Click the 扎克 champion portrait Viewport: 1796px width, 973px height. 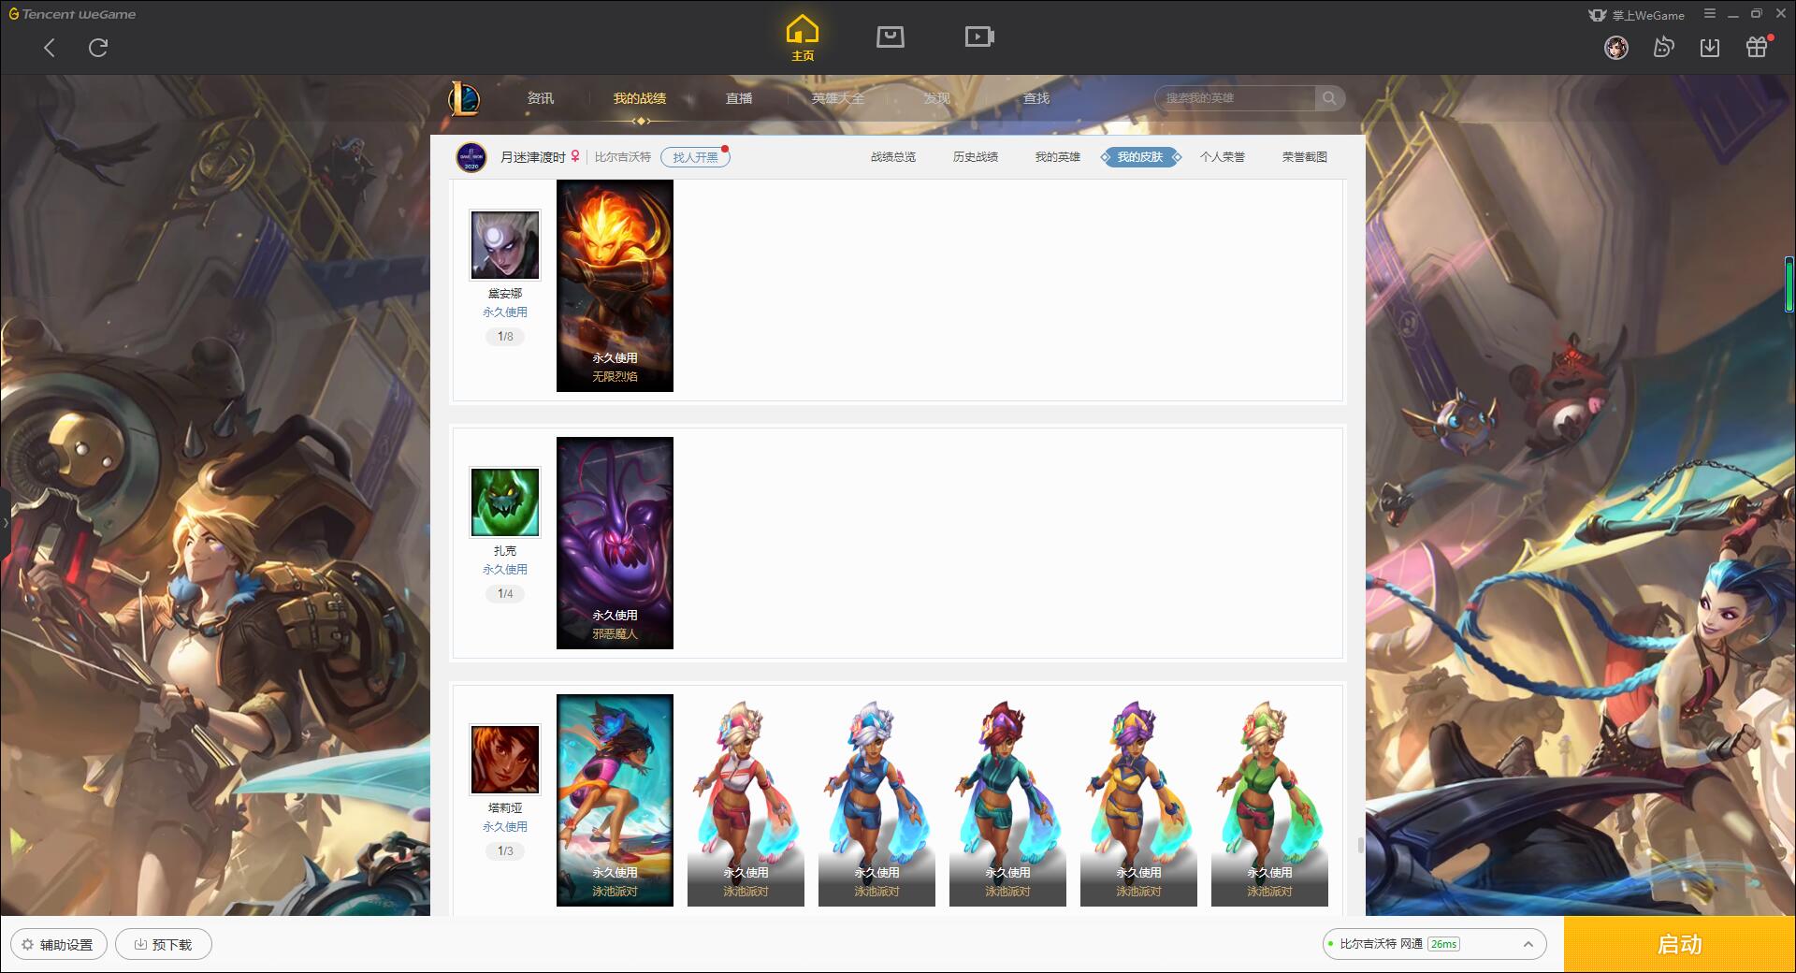505,502
